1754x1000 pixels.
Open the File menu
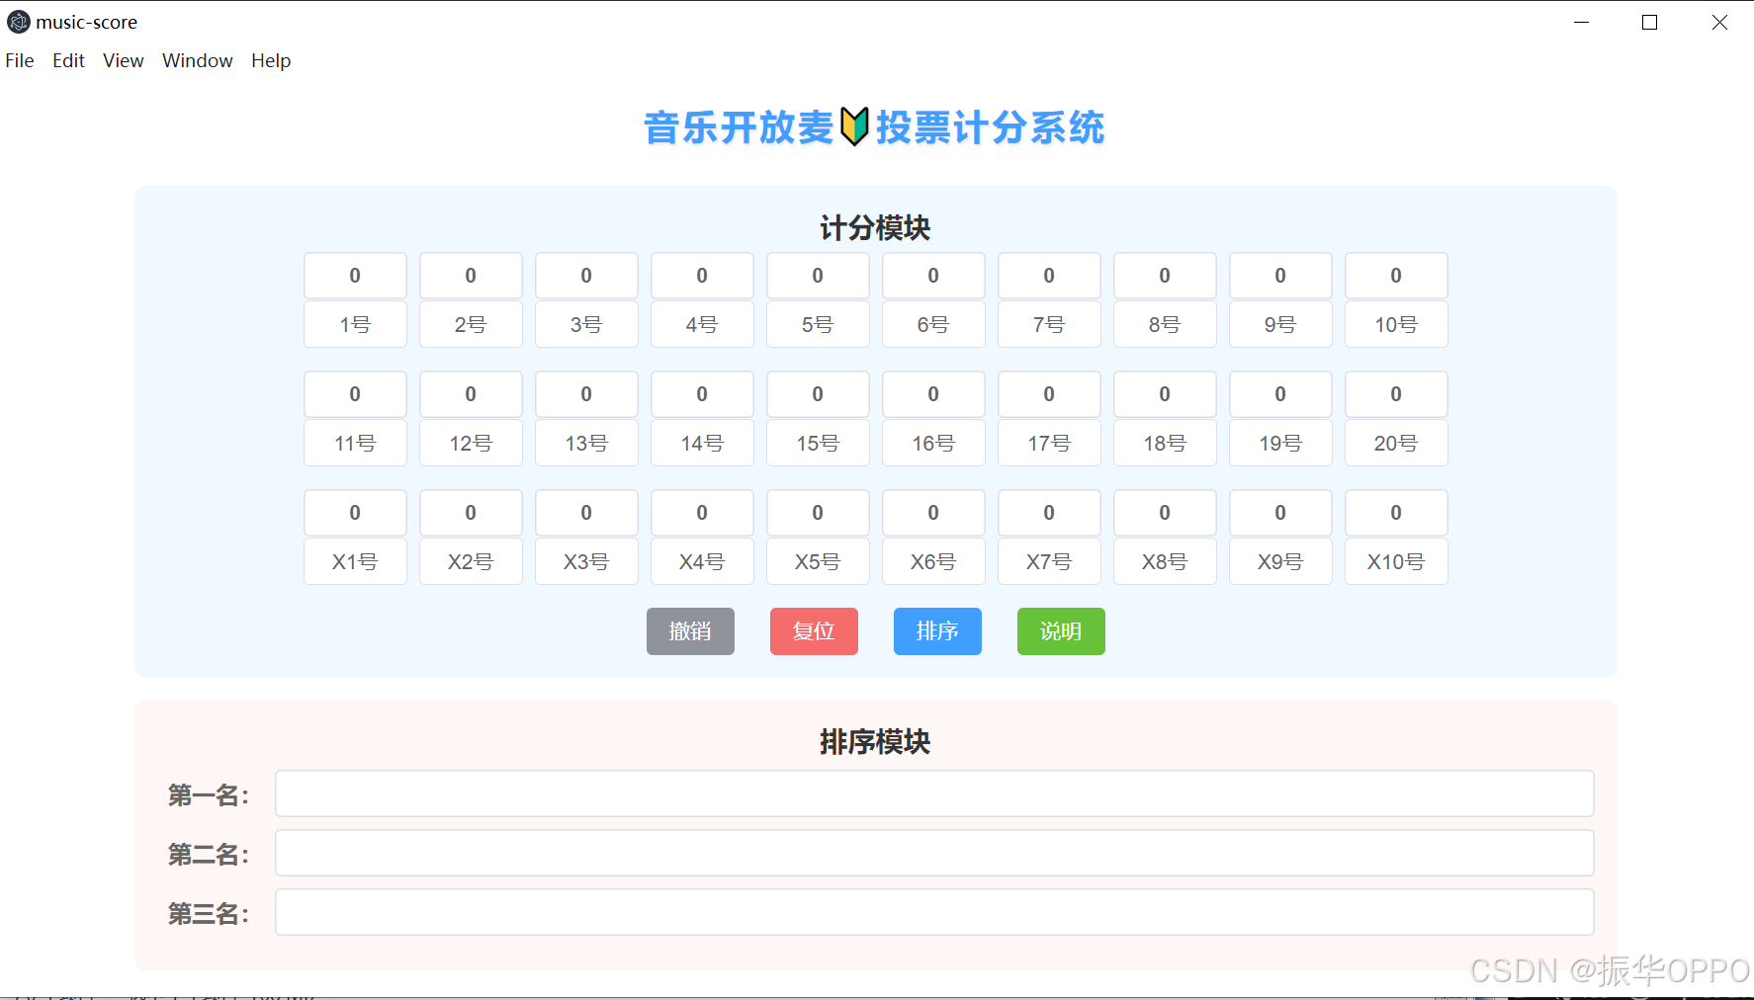coord(19,60)
